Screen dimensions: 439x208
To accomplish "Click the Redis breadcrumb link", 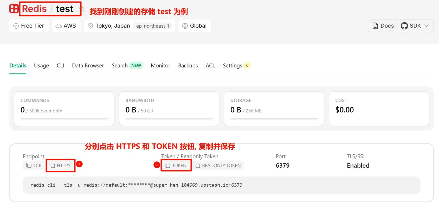I will coord(34,9).
